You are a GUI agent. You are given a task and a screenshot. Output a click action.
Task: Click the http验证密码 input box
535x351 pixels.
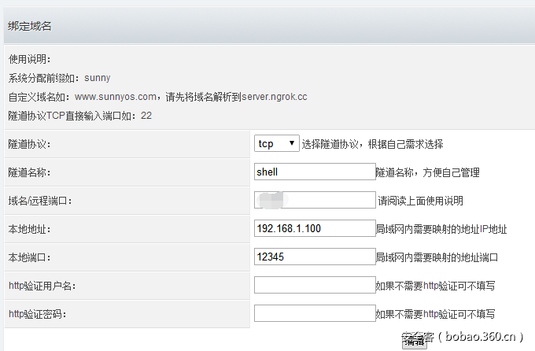click(315, 313)
